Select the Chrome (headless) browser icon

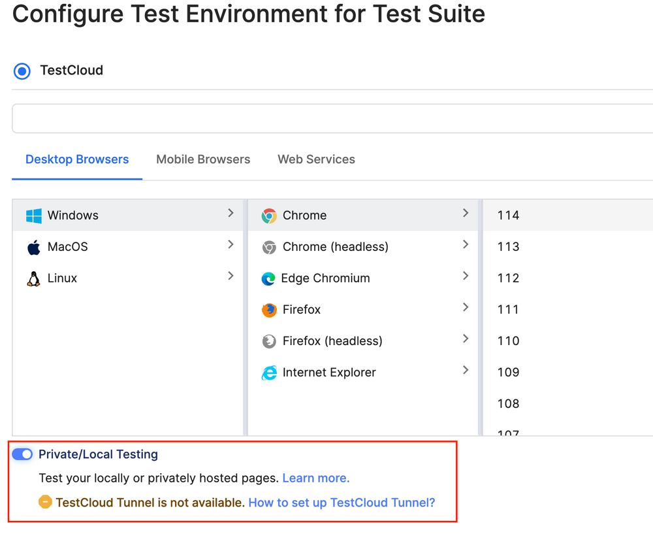270,246
